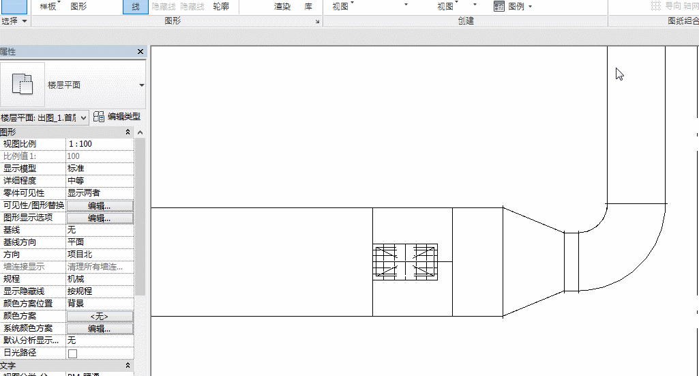The height and width of the screenshot is (376, 699).
Task: Collapse the 图形 group in Properties panel
Action: (128, 132)
